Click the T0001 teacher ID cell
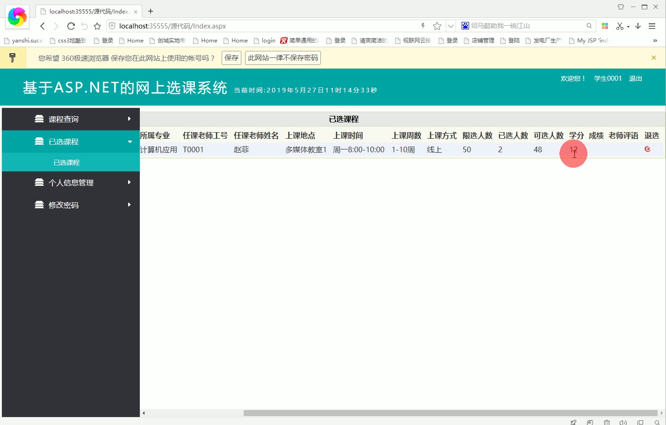The image size is (666, 425). (x=193, y=149)
